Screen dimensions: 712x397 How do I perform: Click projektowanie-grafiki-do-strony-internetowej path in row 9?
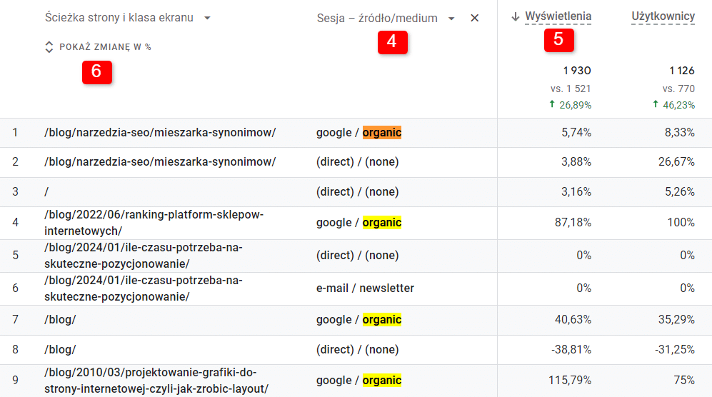click(x=156, y=381)
